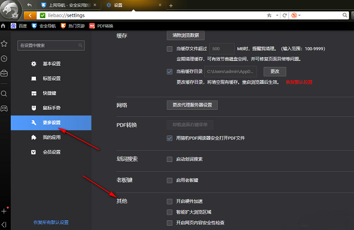This screenshot has height=230, width=354.
Task: Click the magnifier search button in search box
Action: pyautogui.click(x=345, y=15)
